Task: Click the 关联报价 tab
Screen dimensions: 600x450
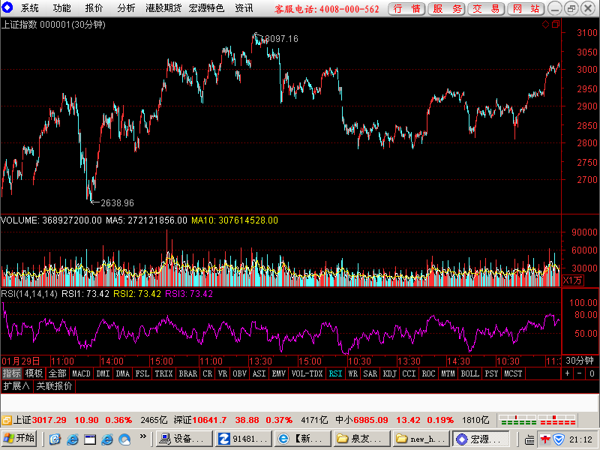Action: tap(54, 386)
